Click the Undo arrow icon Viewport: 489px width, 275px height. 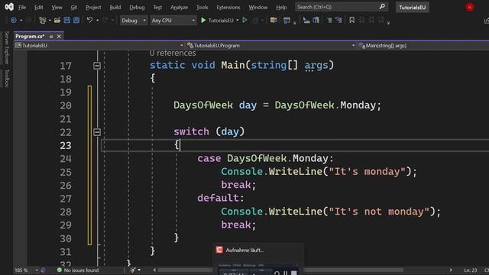(x=89, y=21)
